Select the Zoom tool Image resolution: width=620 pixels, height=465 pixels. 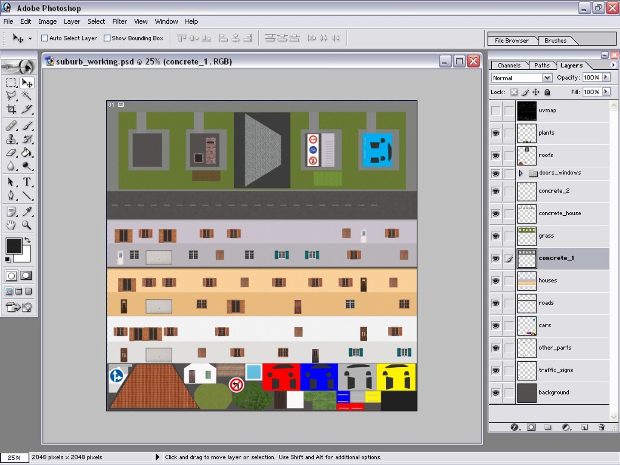27,225
